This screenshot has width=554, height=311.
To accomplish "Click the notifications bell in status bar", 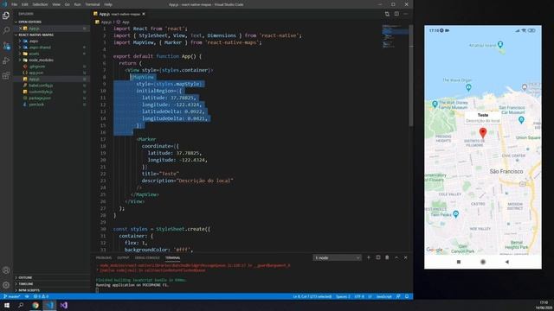I will pyautogui.click(x=407, y=296).
